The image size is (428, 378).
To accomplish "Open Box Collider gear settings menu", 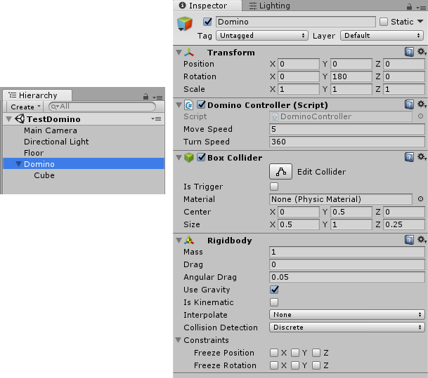I will coord(422,156).
